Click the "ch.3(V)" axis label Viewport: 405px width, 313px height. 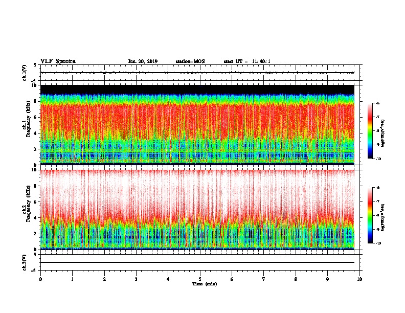[25, 263]
